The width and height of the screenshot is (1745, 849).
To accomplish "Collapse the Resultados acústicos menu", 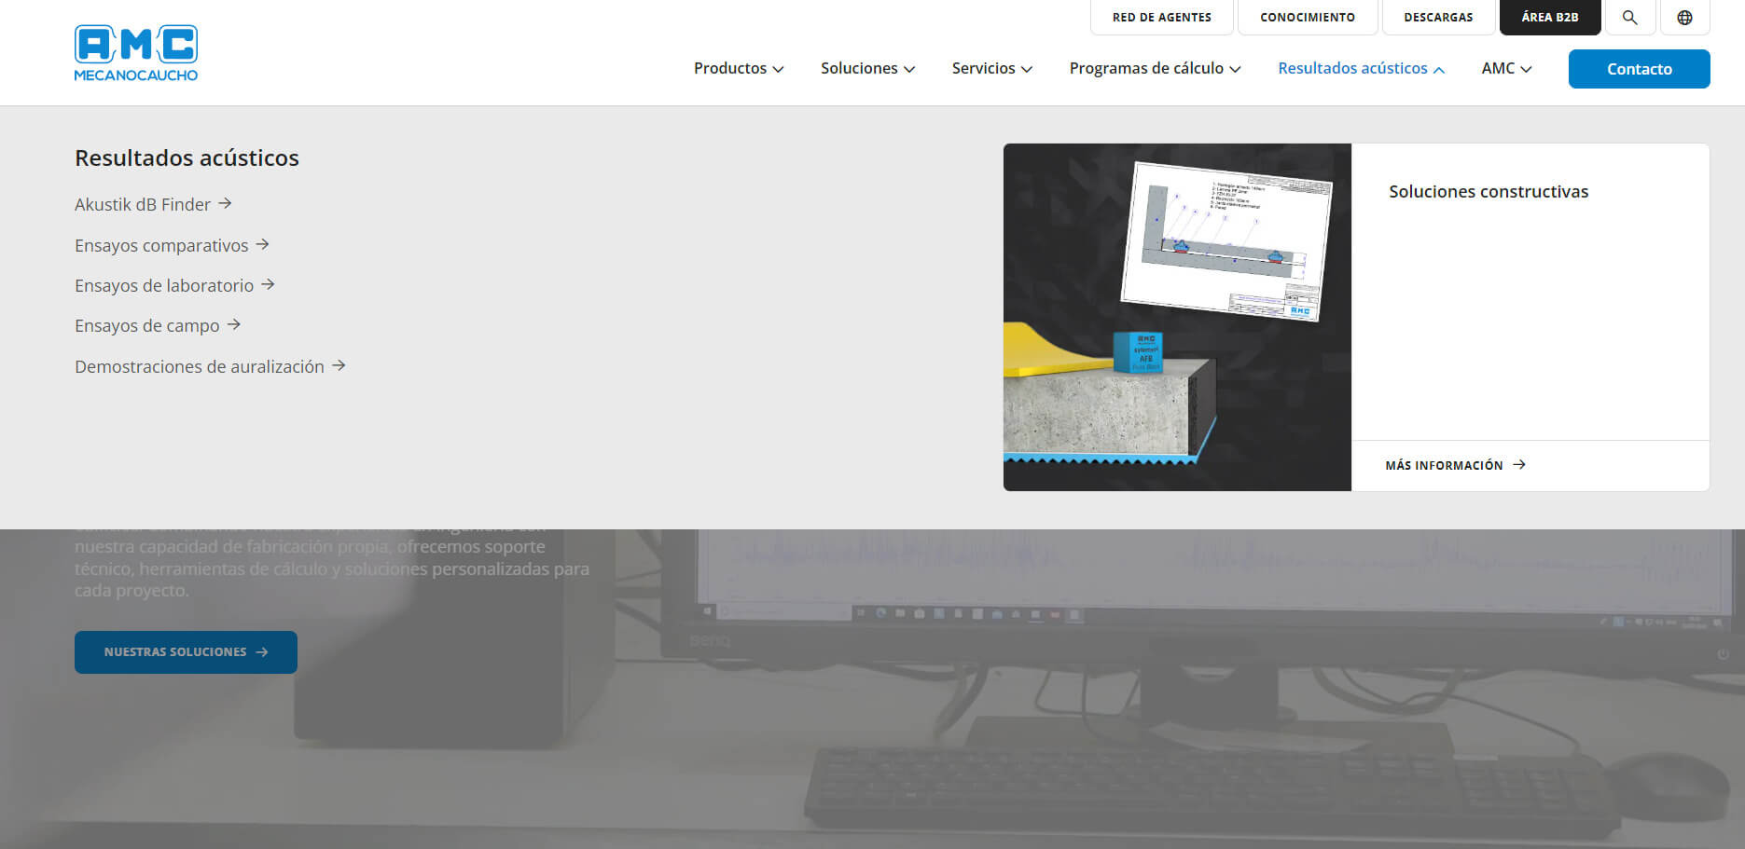I will pyautogui.click(x=1361, y=68).
